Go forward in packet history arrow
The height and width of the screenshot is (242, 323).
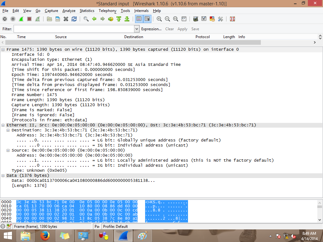coord(103,19)
